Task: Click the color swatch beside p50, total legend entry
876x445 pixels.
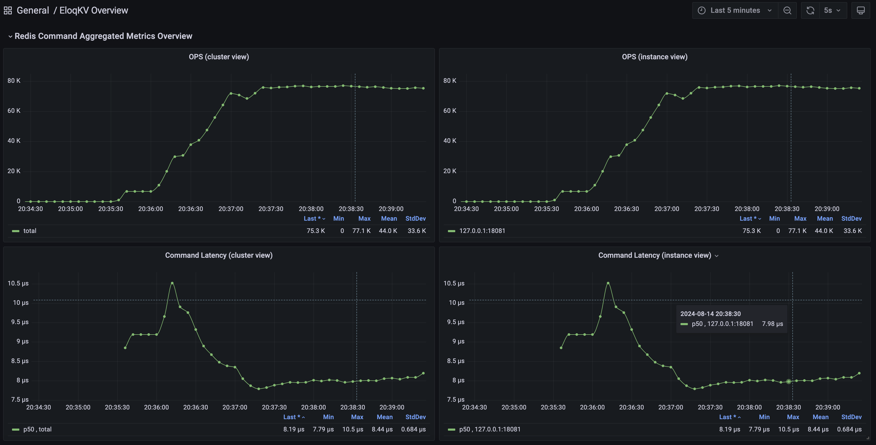Action: 15,429
